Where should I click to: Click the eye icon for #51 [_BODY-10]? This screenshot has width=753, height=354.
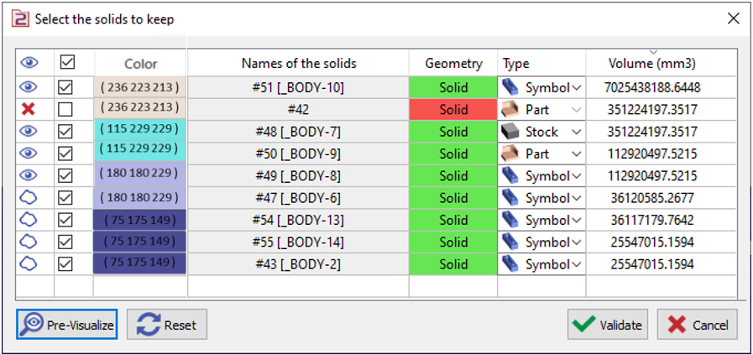pyautogui.click(x=29, y=87)
